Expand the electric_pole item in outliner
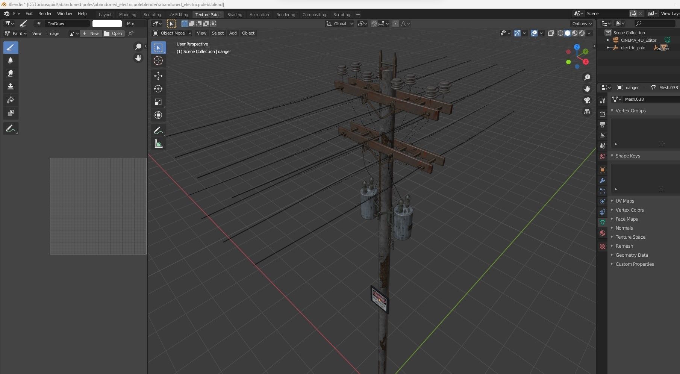Viewport: 680px width, 374px height. click(x=608, y=48)
